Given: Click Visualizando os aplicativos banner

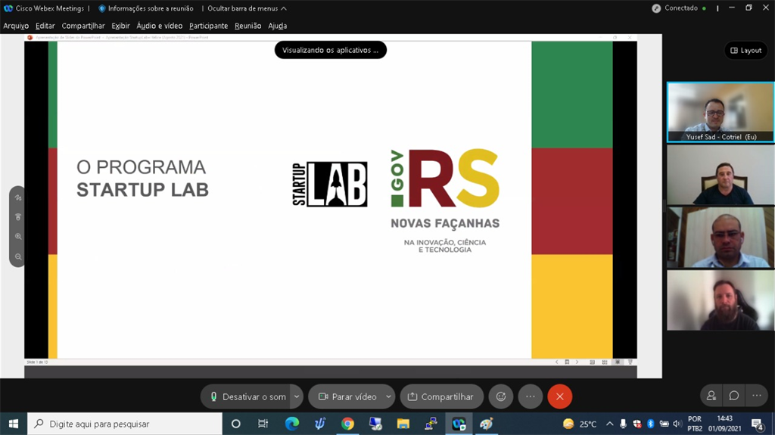Looking at the screenshot, I should (x=330, y=50).
